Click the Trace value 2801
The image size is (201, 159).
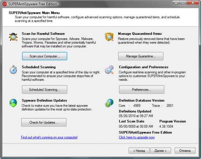click(x=170, y=106)
